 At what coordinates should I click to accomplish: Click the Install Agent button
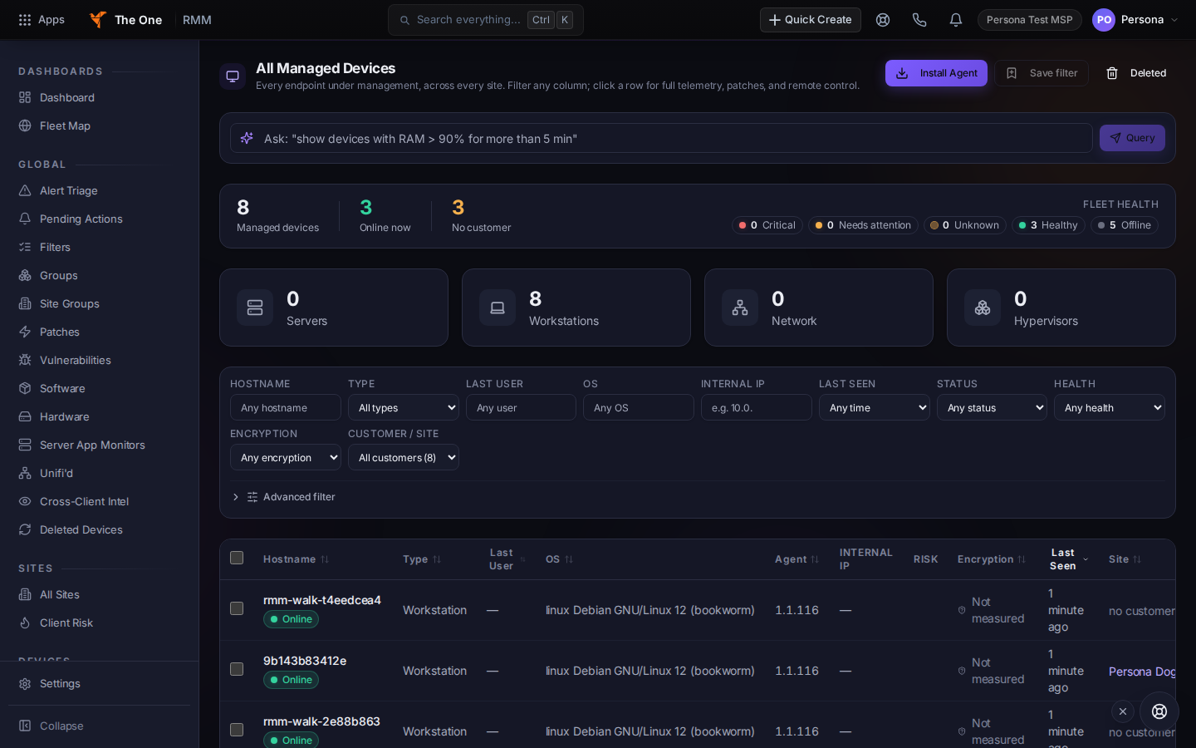coord(936,73)
